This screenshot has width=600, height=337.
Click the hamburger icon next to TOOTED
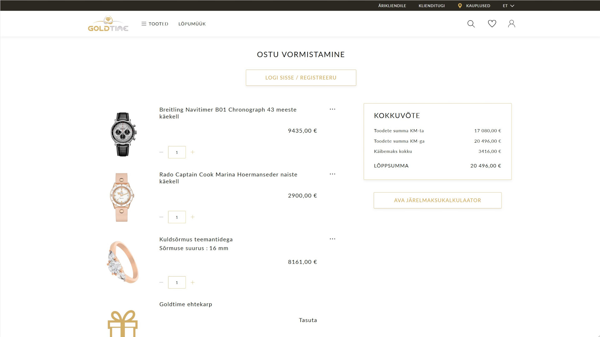(x=144, y=23)
